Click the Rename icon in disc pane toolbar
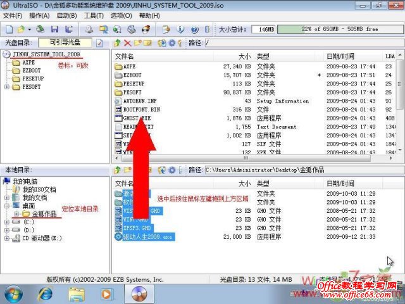The width and height of the screenshot is (405, 304). pyautogui.click(x=147, y=42)
